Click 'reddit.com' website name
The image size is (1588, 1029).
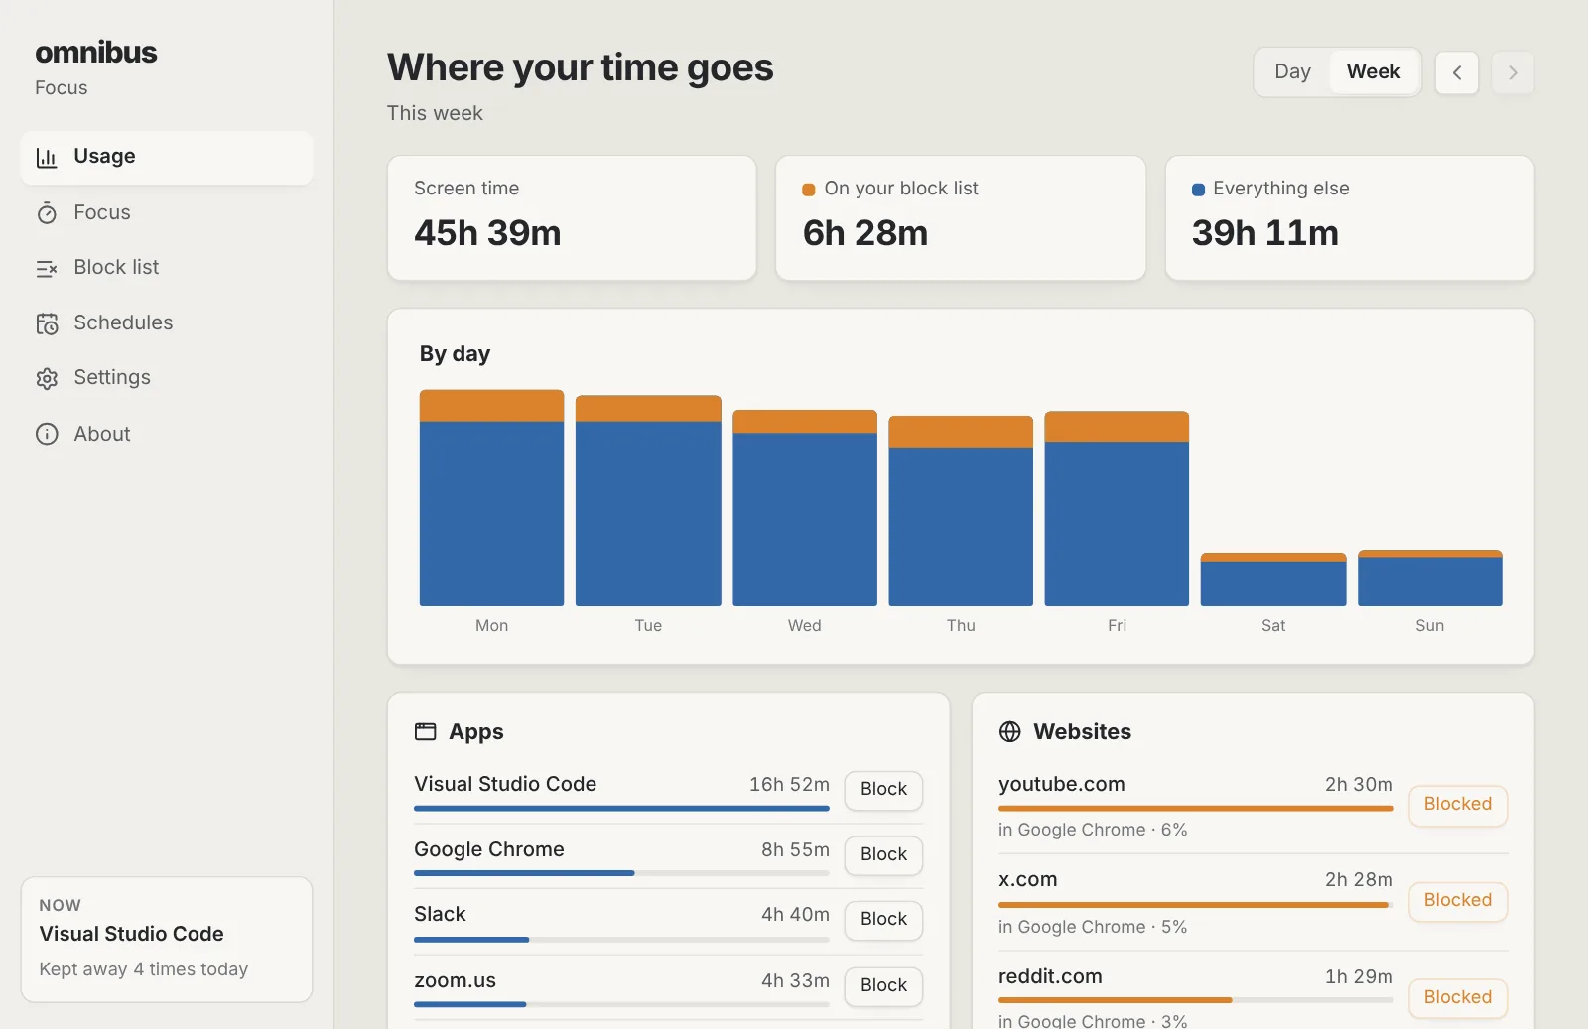[x=1050, y=976]
